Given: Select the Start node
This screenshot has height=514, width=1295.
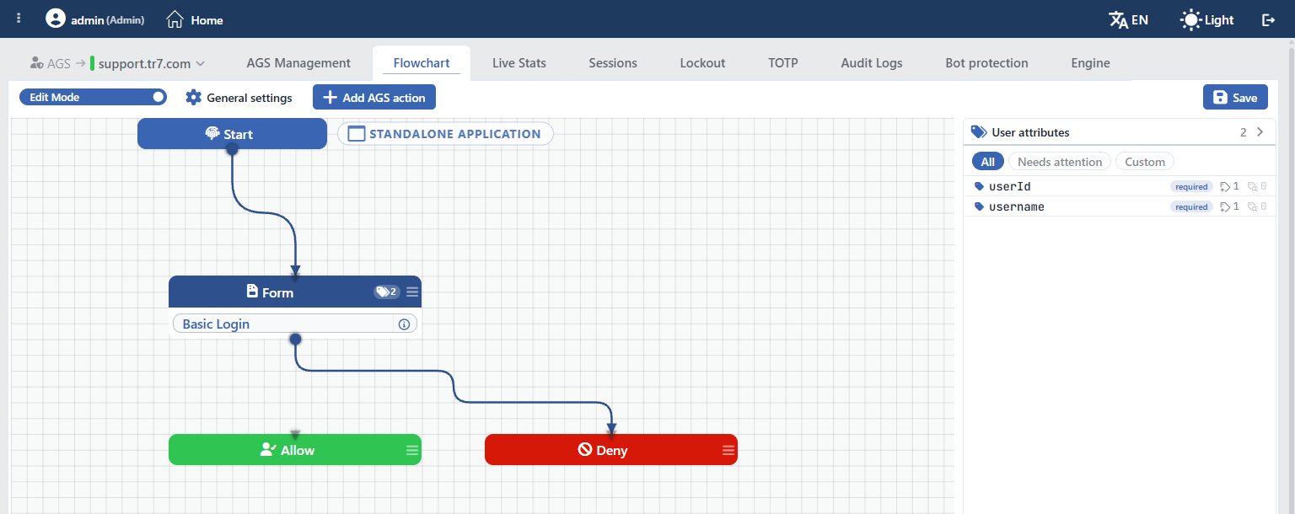Looking at the screenshot, I should [x=232, y=134].
